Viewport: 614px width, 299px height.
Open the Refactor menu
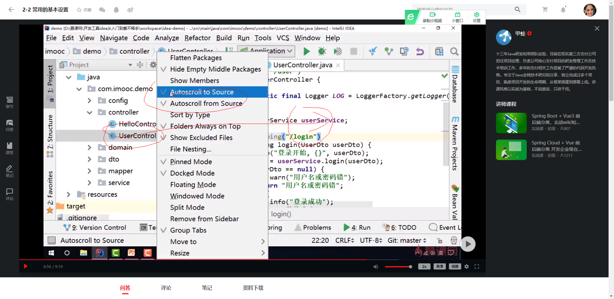198,38
